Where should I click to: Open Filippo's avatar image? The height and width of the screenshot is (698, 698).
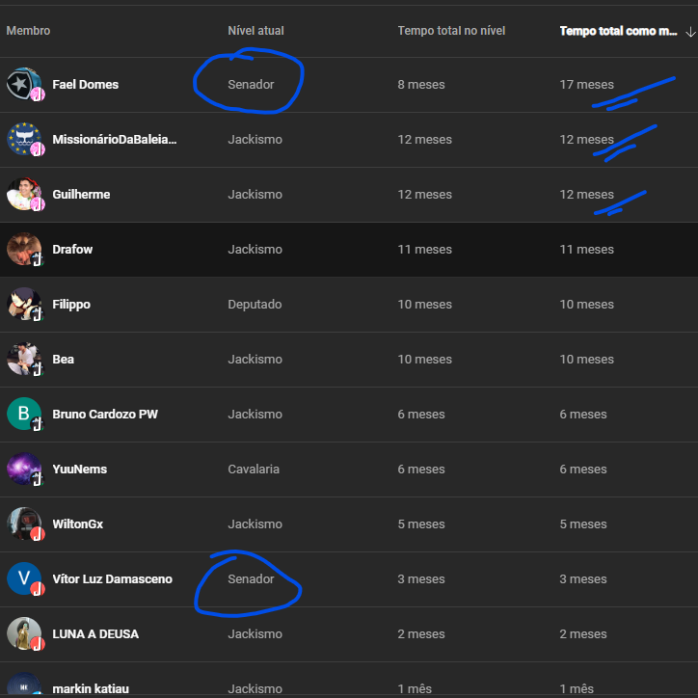point(24,304)
